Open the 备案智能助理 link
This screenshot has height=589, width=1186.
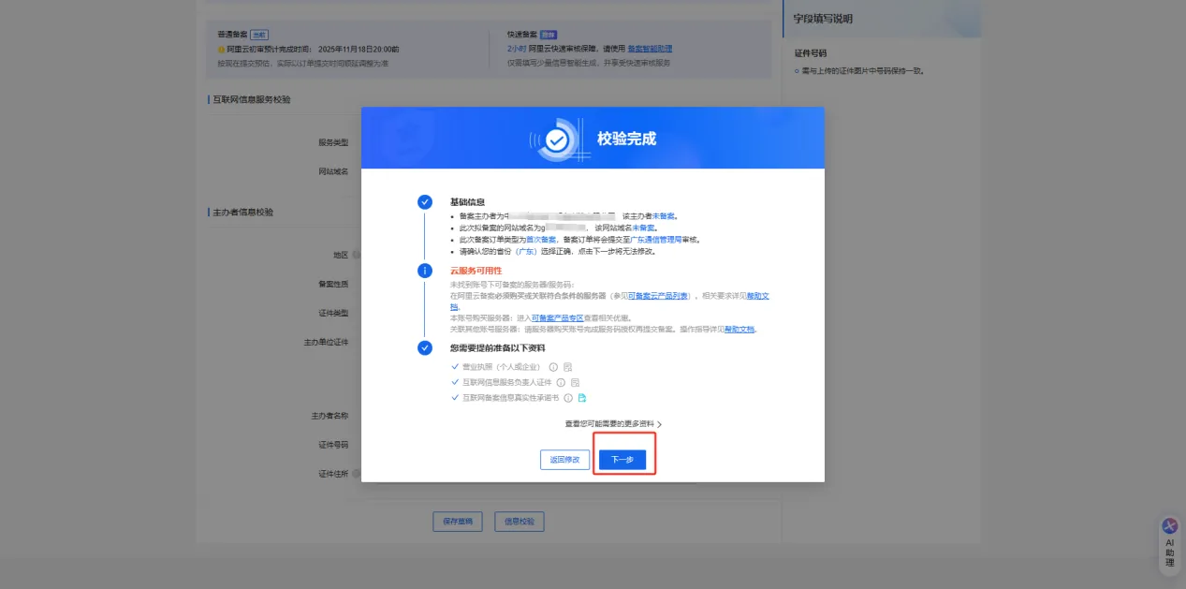[x=649, y=49]
